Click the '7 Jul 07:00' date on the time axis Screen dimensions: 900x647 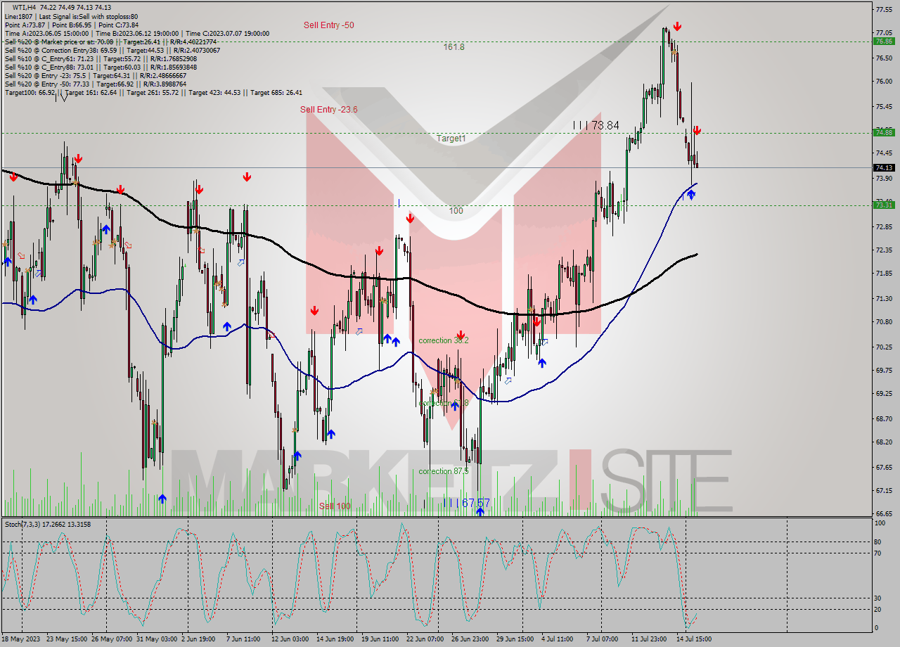tap(601, 639)
